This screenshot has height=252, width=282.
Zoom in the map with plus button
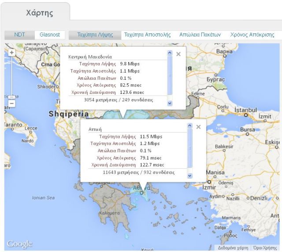pos(12,53)
